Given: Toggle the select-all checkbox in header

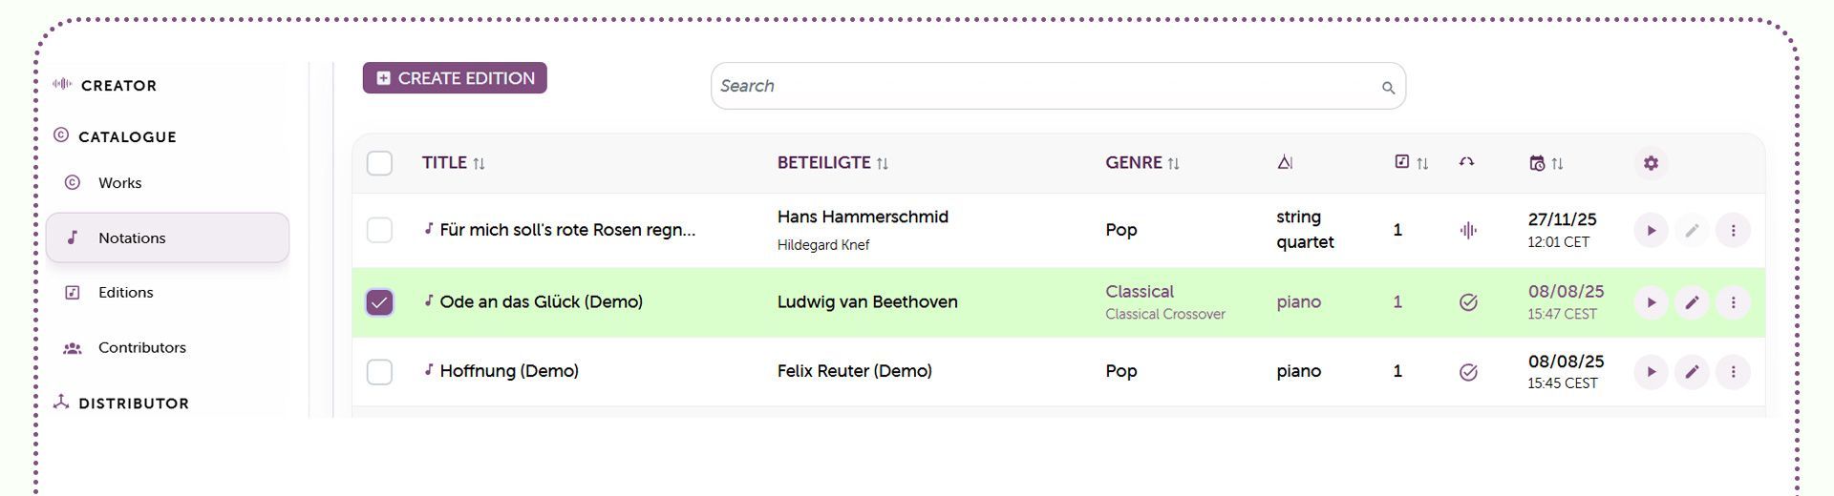Looking at the screenshot, I should (379, 163).
